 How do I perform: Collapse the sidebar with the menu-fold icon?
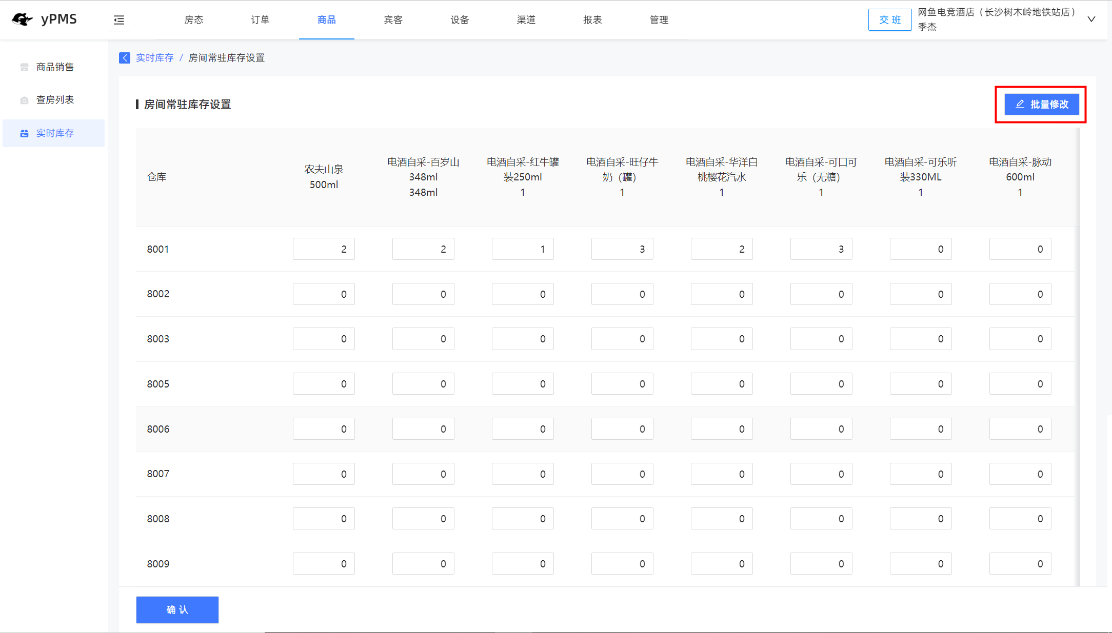(x=119, y=20)
